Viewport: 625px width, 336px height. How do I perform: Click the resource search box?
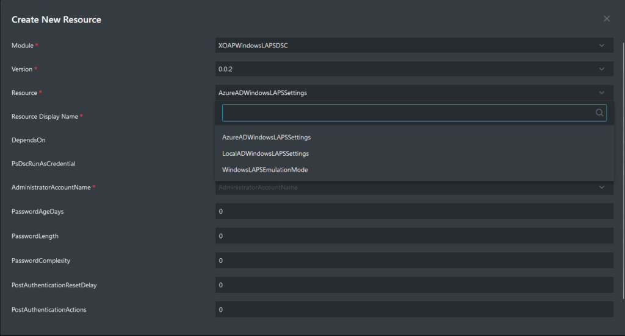point(414,113)
